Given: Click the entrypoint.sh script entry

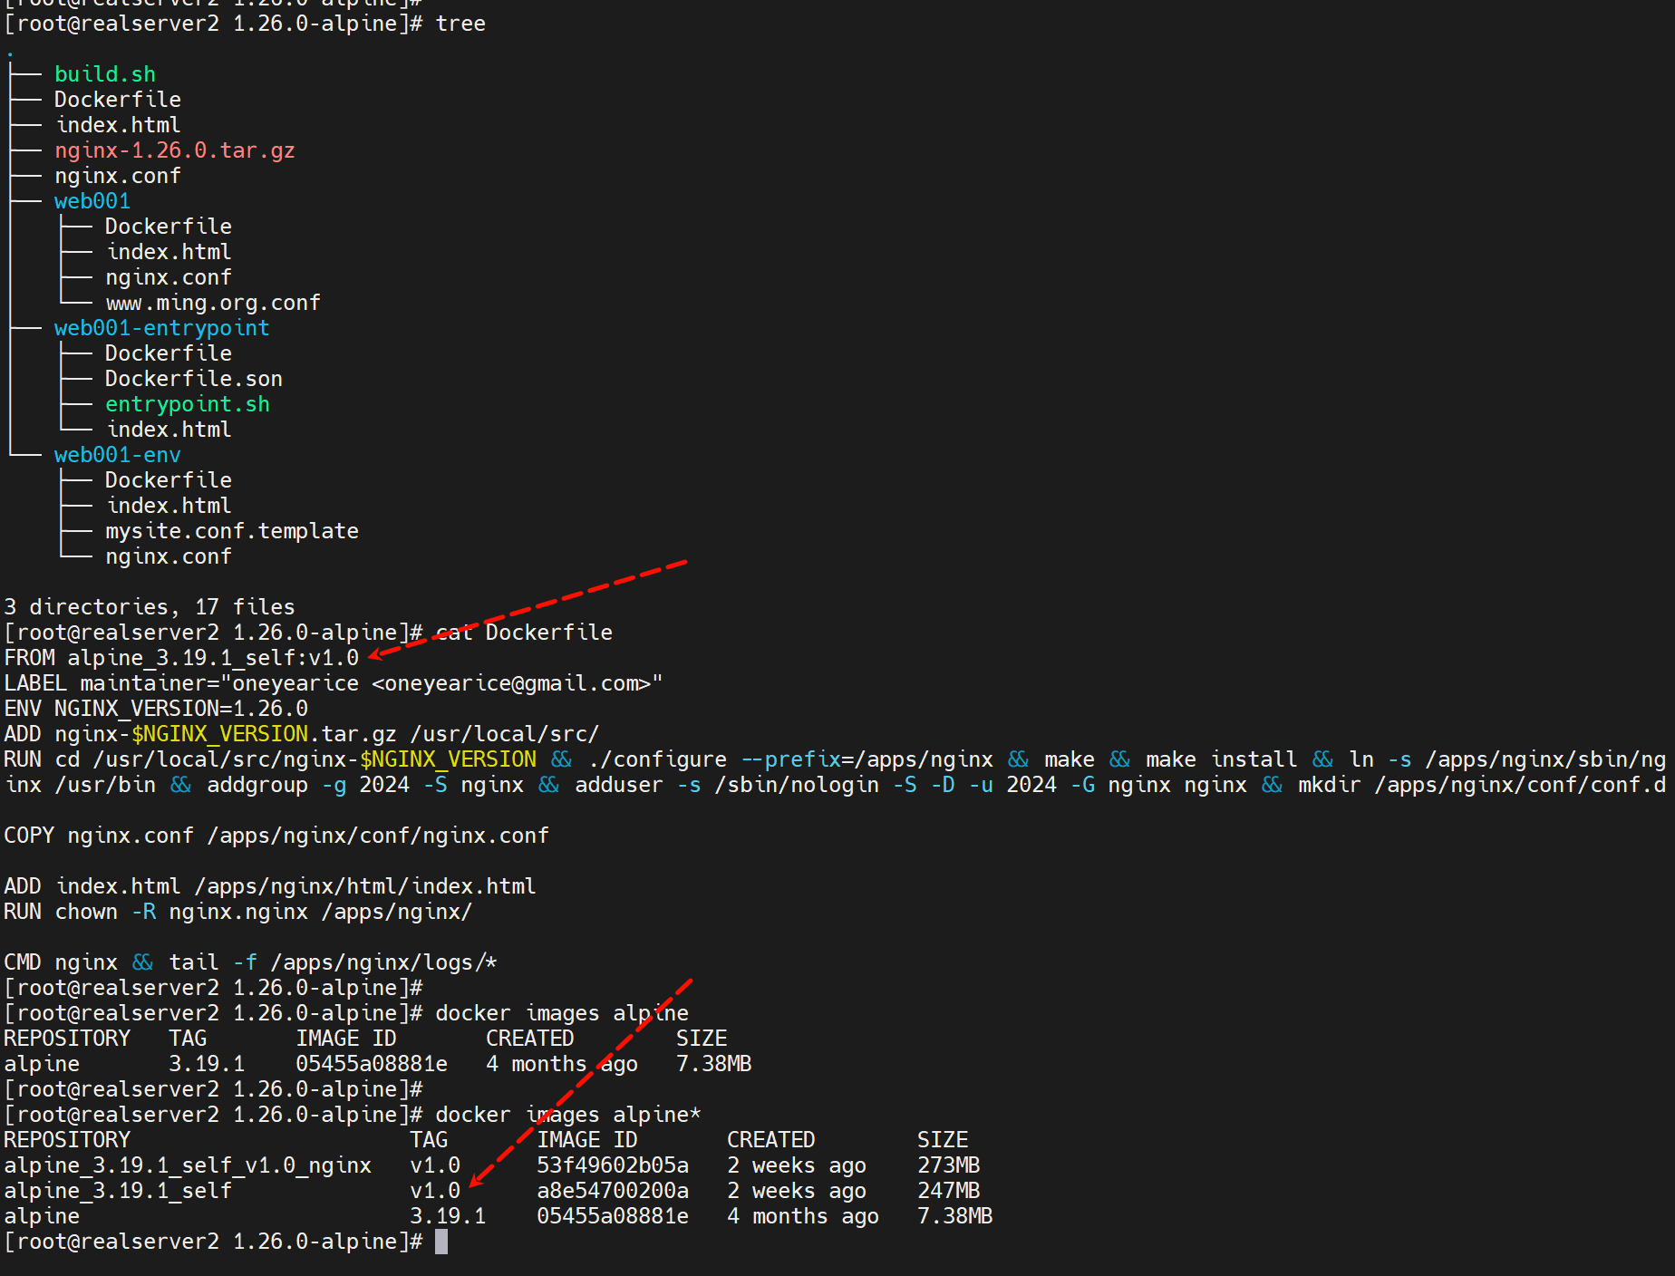Looking at the screenshot, I should 187,404.
